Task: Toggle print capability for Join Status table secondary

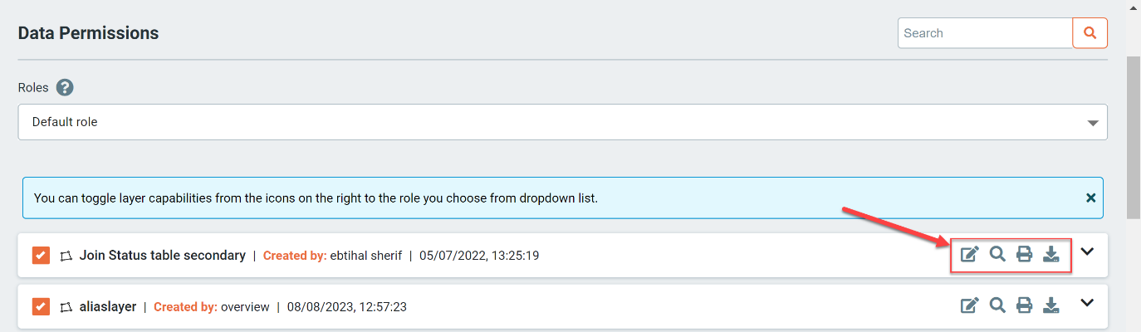Action: [x=1025, y=254]
